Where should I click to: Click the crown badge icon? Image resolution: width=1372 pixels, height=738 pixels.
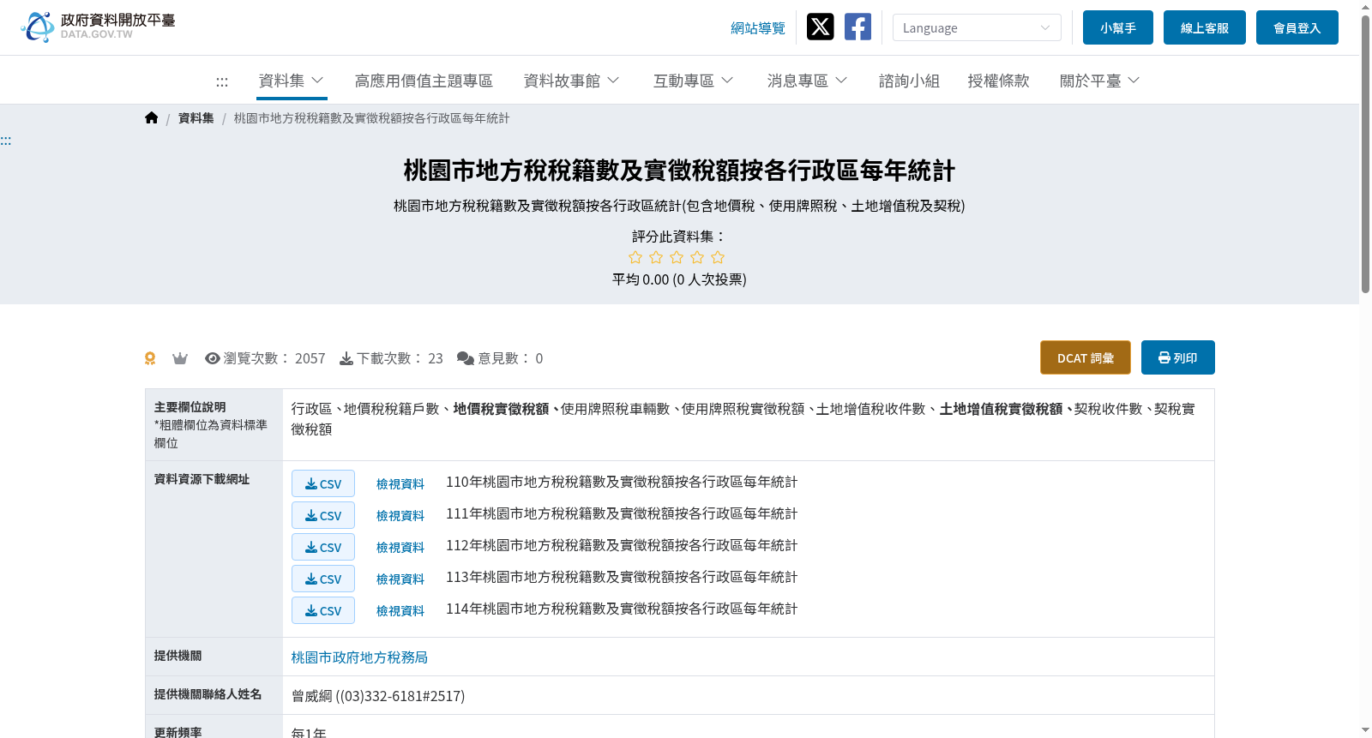point(180,358)
